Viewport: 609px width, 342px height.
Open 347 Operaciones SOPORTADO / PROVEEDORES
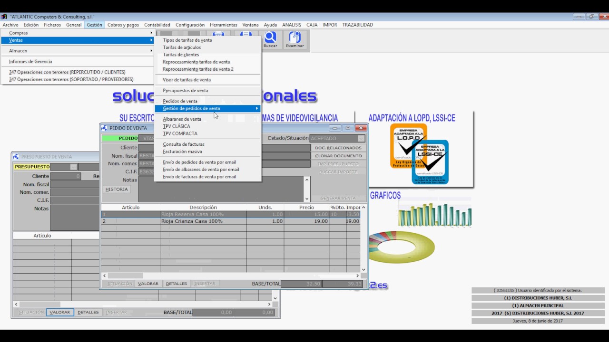click(x=78, y=79)
